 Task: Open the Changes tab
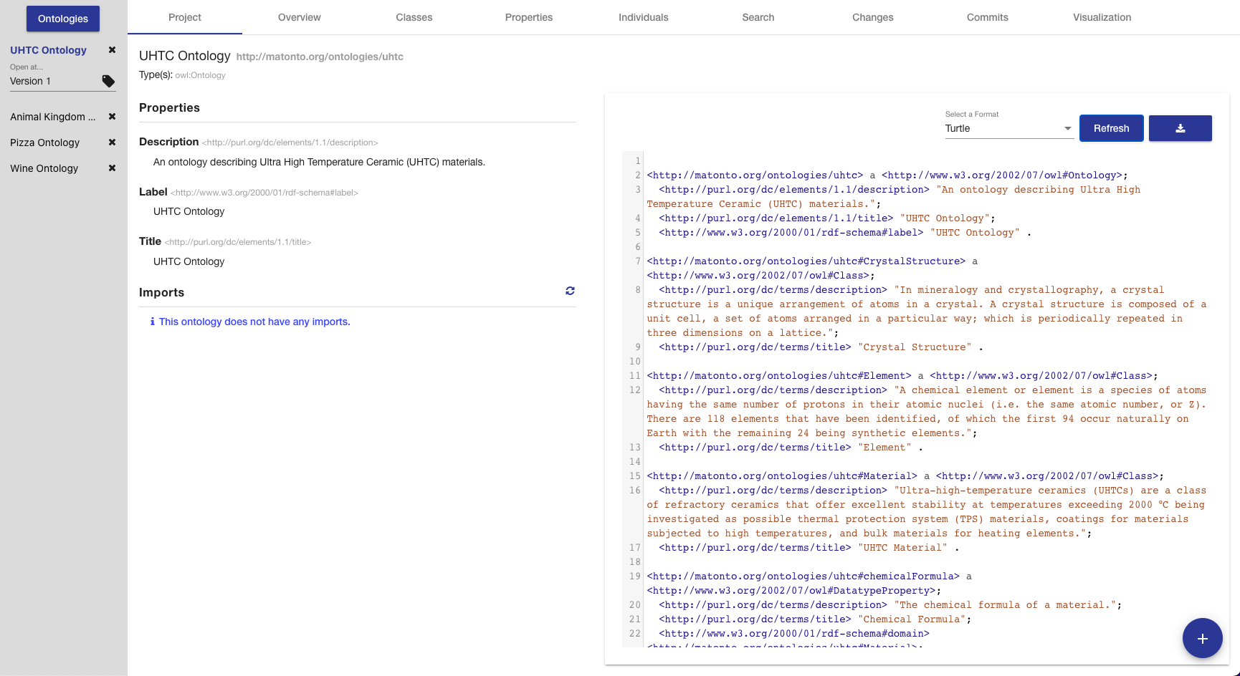(872, 17)
